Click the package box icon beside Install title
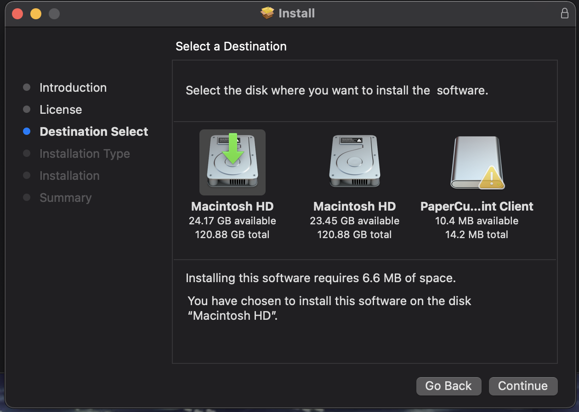This screenshot has height=412, width=579. click(x=267, y=13)
